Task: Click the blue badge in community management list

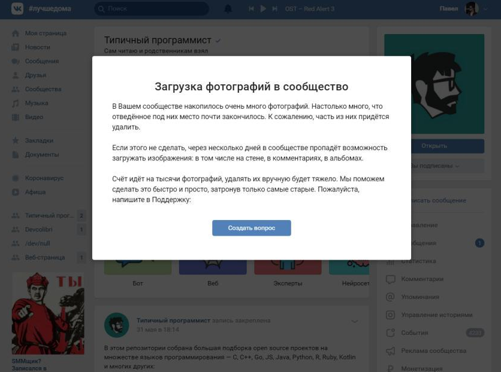Action: point(479,243)
